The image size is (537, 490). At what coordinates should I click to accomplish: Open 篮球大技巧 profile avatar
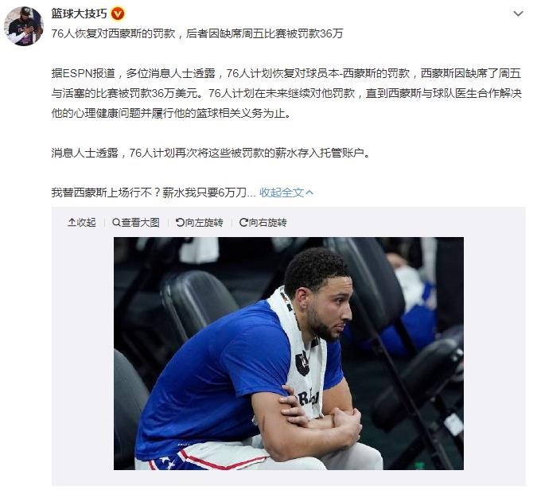point(23,26)
